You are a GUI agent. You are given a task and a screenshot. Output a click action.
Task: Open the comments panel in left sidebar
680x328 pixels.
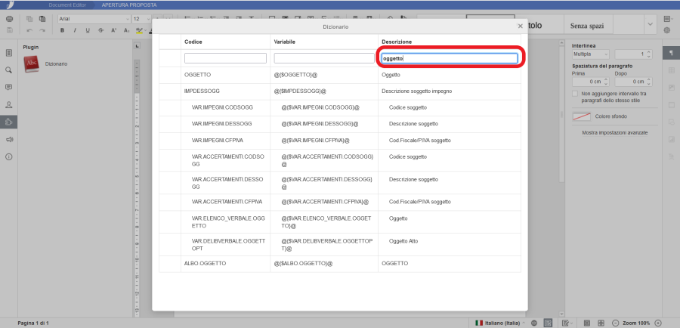coord(9,87)
